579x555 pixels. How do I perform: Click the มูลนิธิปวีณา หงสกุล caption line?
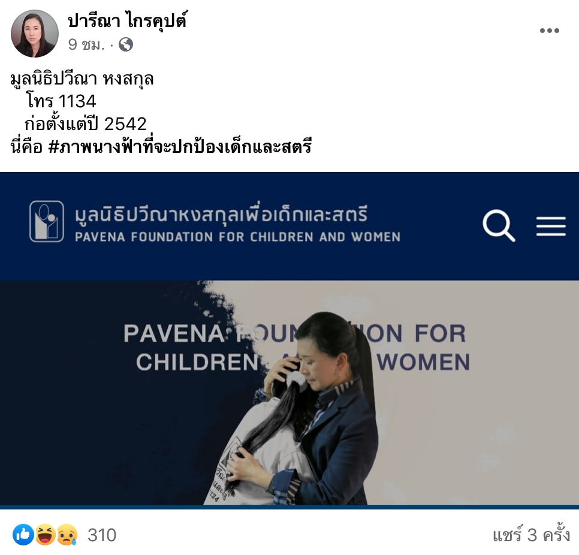click(x=82, y=79)
